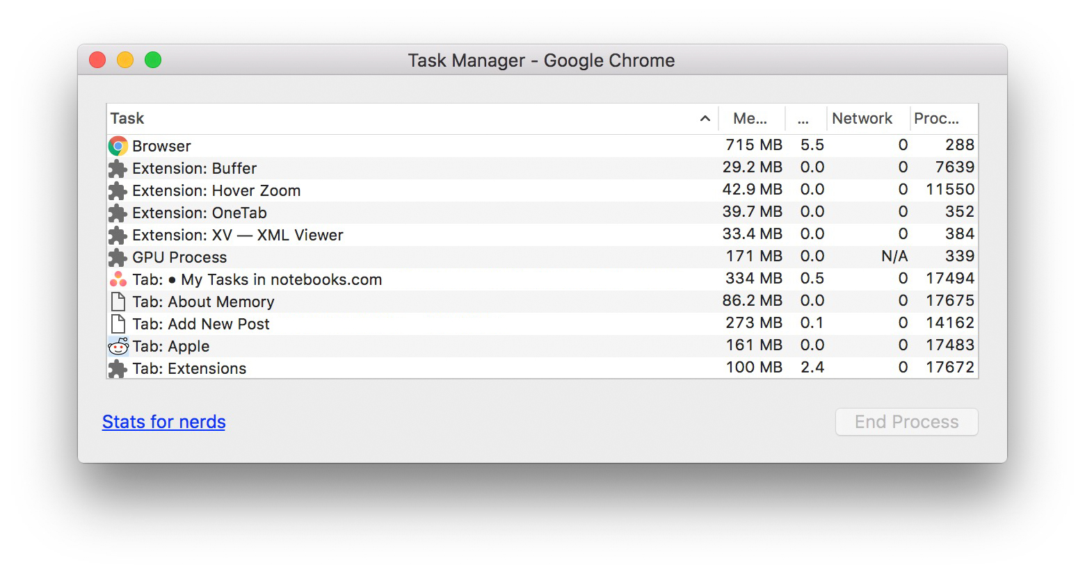Click puzzle icon next to Tab: Extensions

pyautogui.click(x=118, y=368)
